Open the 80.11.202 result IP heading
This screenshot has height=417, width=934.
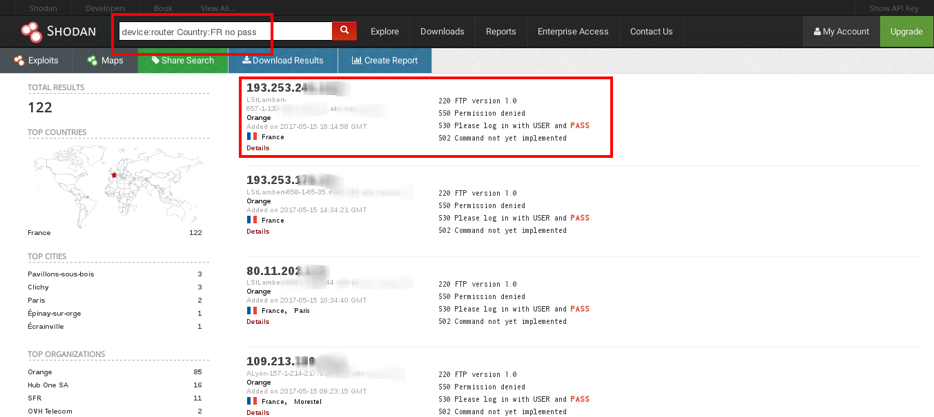pos(287,271)
